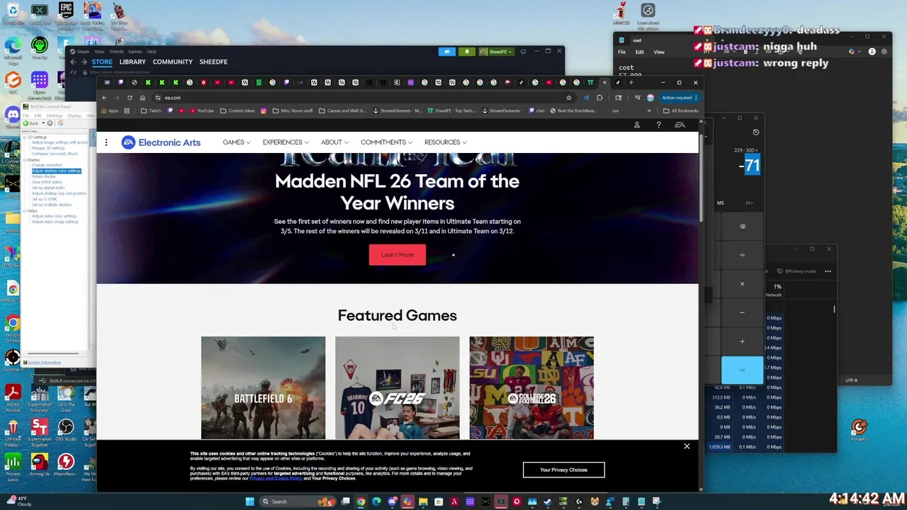Open Notepad View menu

point(659,52)
